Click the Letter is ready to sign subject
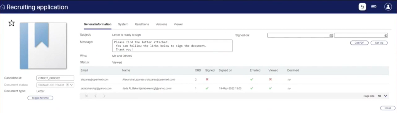Image resolution: width=397 pixels, height=113 pixels. [126, 35]
